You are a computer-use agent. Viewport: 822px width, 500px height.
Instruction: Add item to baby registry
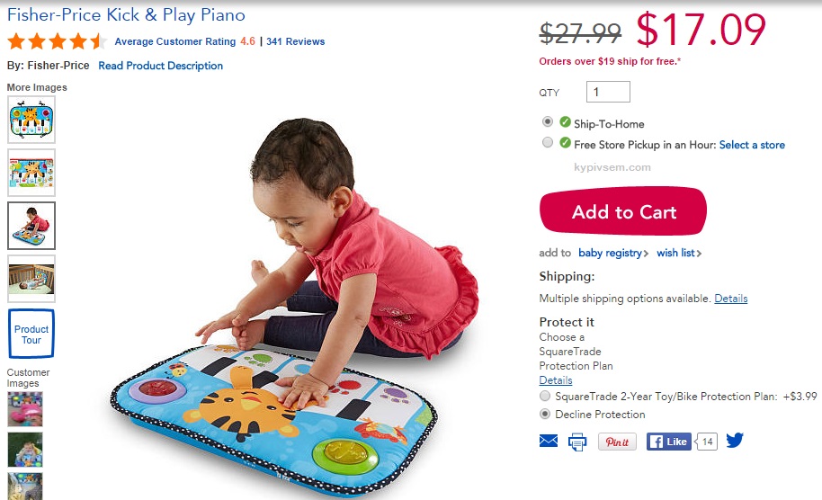[x=613, y=253]
